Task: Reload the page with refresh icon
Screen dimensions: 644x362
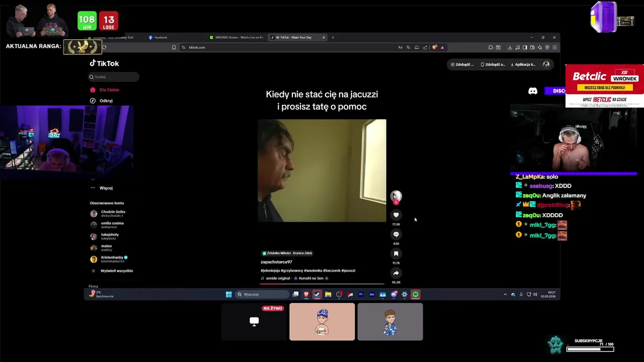Action: pos(104,47)
